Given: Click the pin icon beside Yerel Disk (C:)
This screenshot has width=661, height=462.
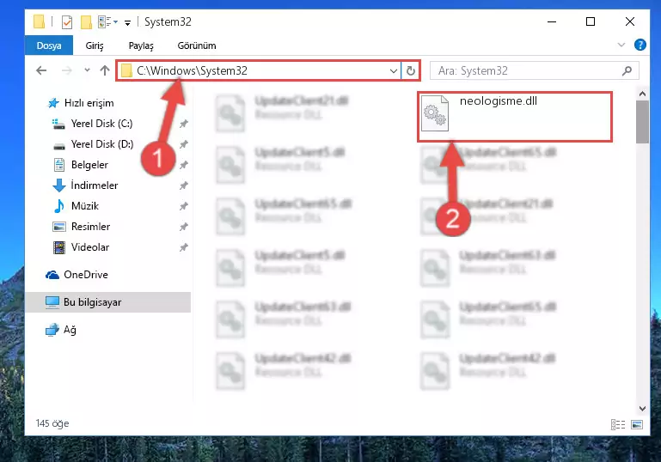Looking at the screenshot, I should (x=183, y=124).
